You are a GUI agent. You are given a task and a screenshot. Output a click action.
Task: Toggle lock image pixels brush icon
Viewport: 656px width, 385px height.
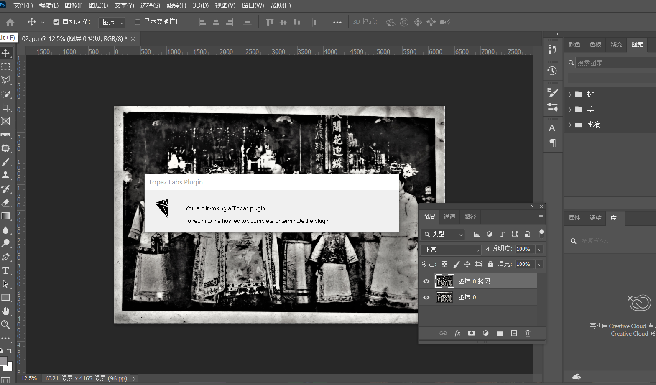click(456, 264)
